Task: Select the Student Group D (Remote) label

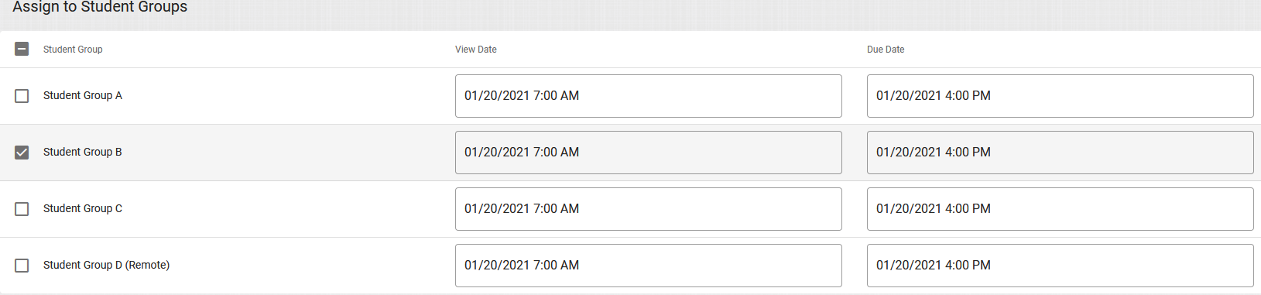Action: tap(106, 265)
